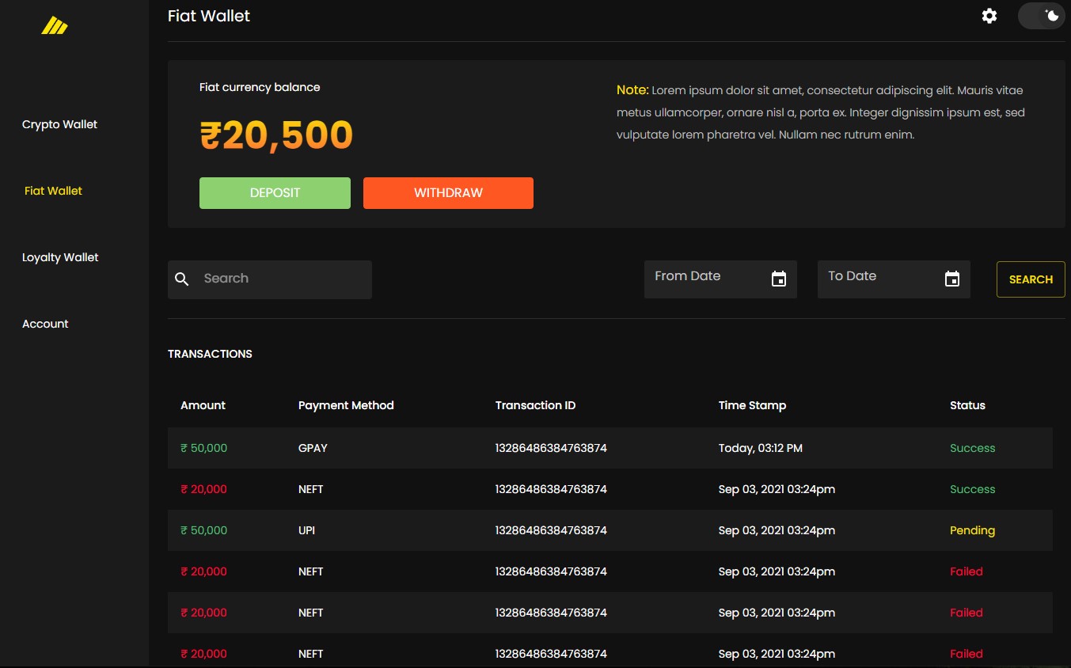The height and width of the screenshot is (668, 1071).
Task: Open the From Date calendar icon
Action: 779,279
